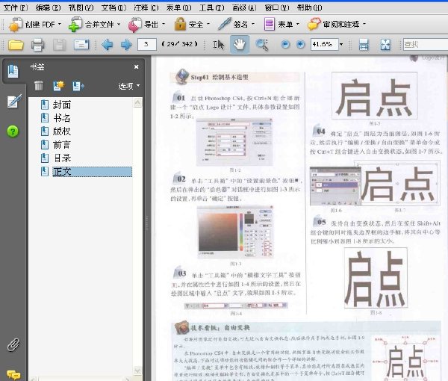Click the zoom percentage field 41.6%
Viewport: 448px width, 381px height.
point(324,44)
